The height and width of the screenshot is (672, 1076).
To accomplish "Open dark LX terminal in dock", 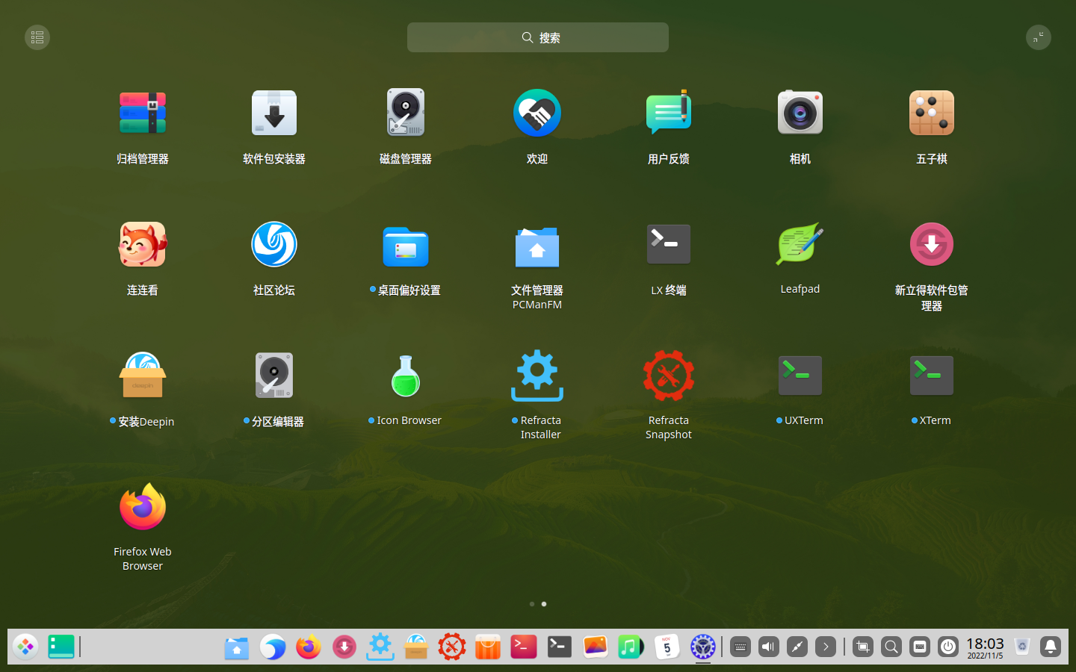I will click(x=560, y=647).
